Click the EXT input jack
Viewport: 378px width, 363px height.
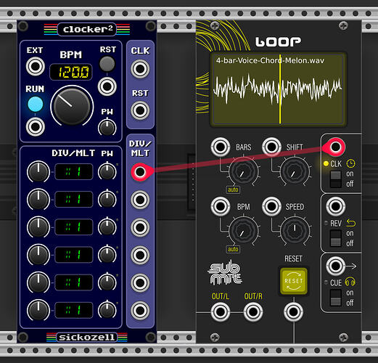click(36, 66)
